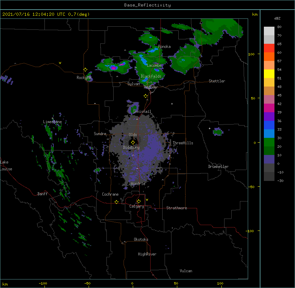Click the Lacombe city label
Image resolution: width=295 pixels, height=288 pixels.
coord(154,65)
